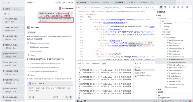Click the green send arrow button
193x102 pixels.
(x=71, y=97)
